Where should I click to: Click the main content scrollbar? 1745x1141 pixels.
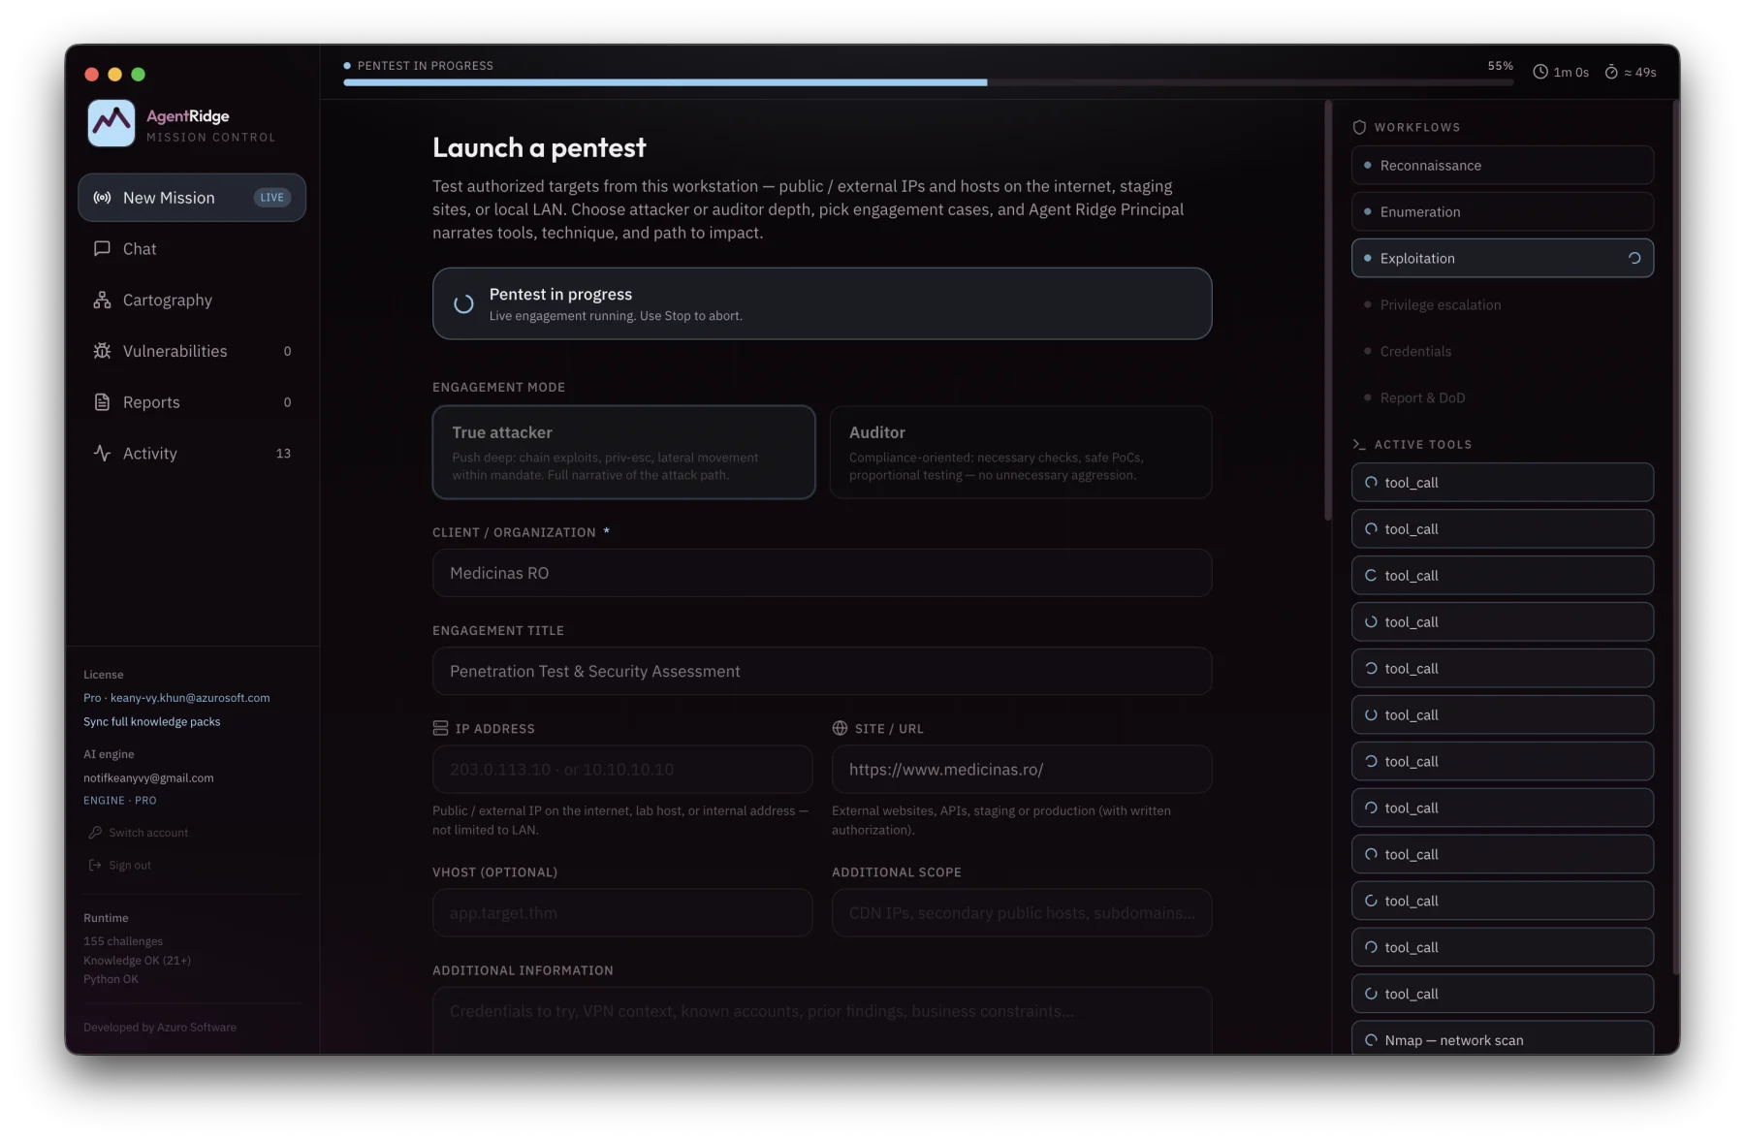point(1328,310)
